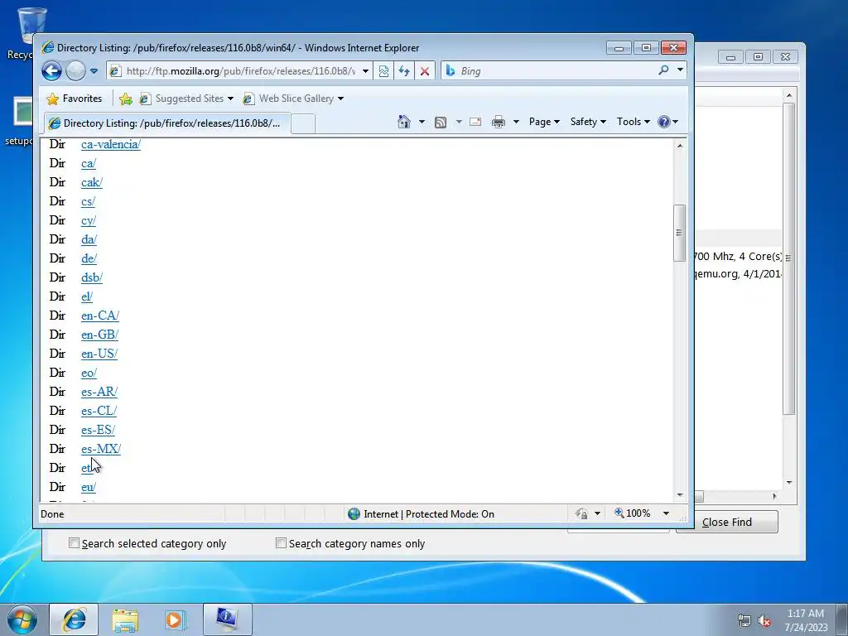The height and width of the screenshot is (636, 848).
Task: Open the ca-valencia/ directory link
Action: 111,144
